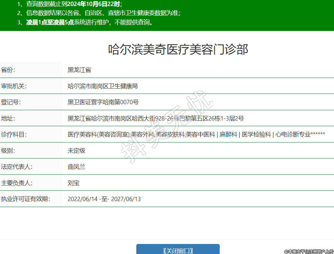Click the 执业许可证有效期 field label
Screen dimensions: 334x254
[x=25, y=199]
